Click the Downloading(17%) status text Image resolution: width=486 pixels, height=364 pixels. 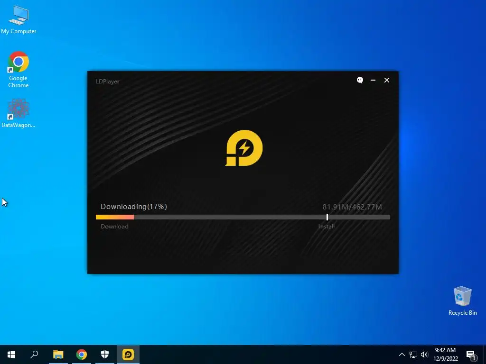tap(133, 207)
